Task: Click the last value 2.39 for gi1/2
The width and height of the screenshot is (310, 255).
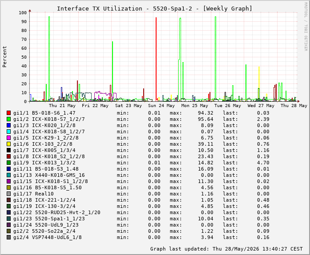Action: pos(263,119)
